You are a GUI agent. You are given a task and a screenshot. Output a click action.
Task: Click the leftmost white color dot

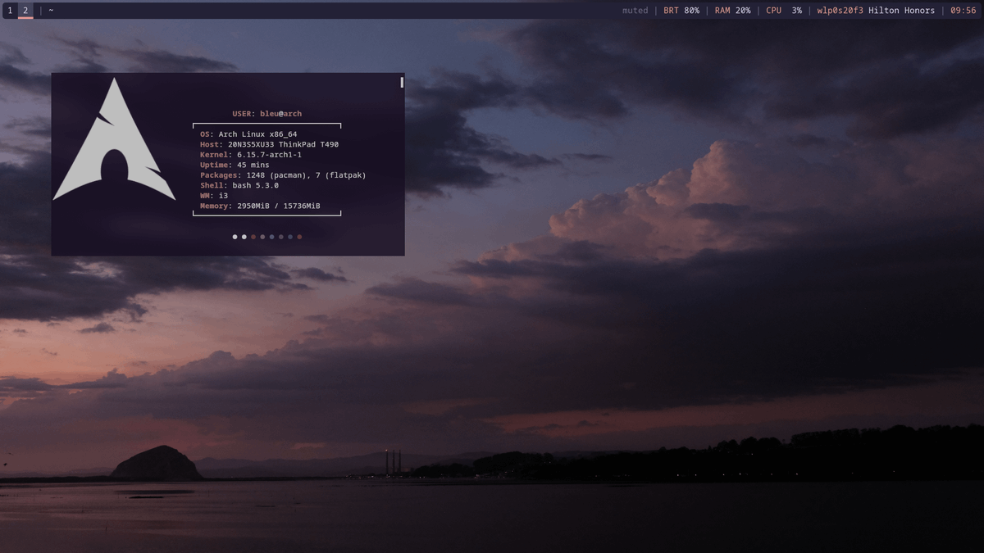point(235,237)
